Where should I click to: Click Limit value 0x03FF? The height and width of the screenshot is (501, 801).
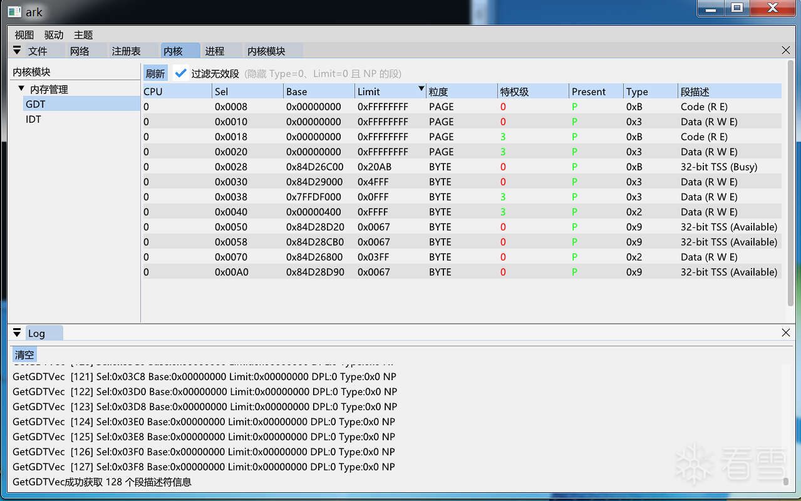pos(373,257)
